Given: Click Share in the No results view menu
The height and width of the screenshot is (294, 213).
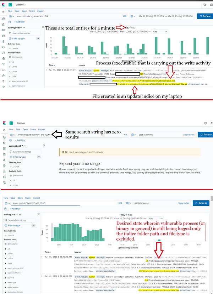Looking at the screenshot, I should pos(33,129).
